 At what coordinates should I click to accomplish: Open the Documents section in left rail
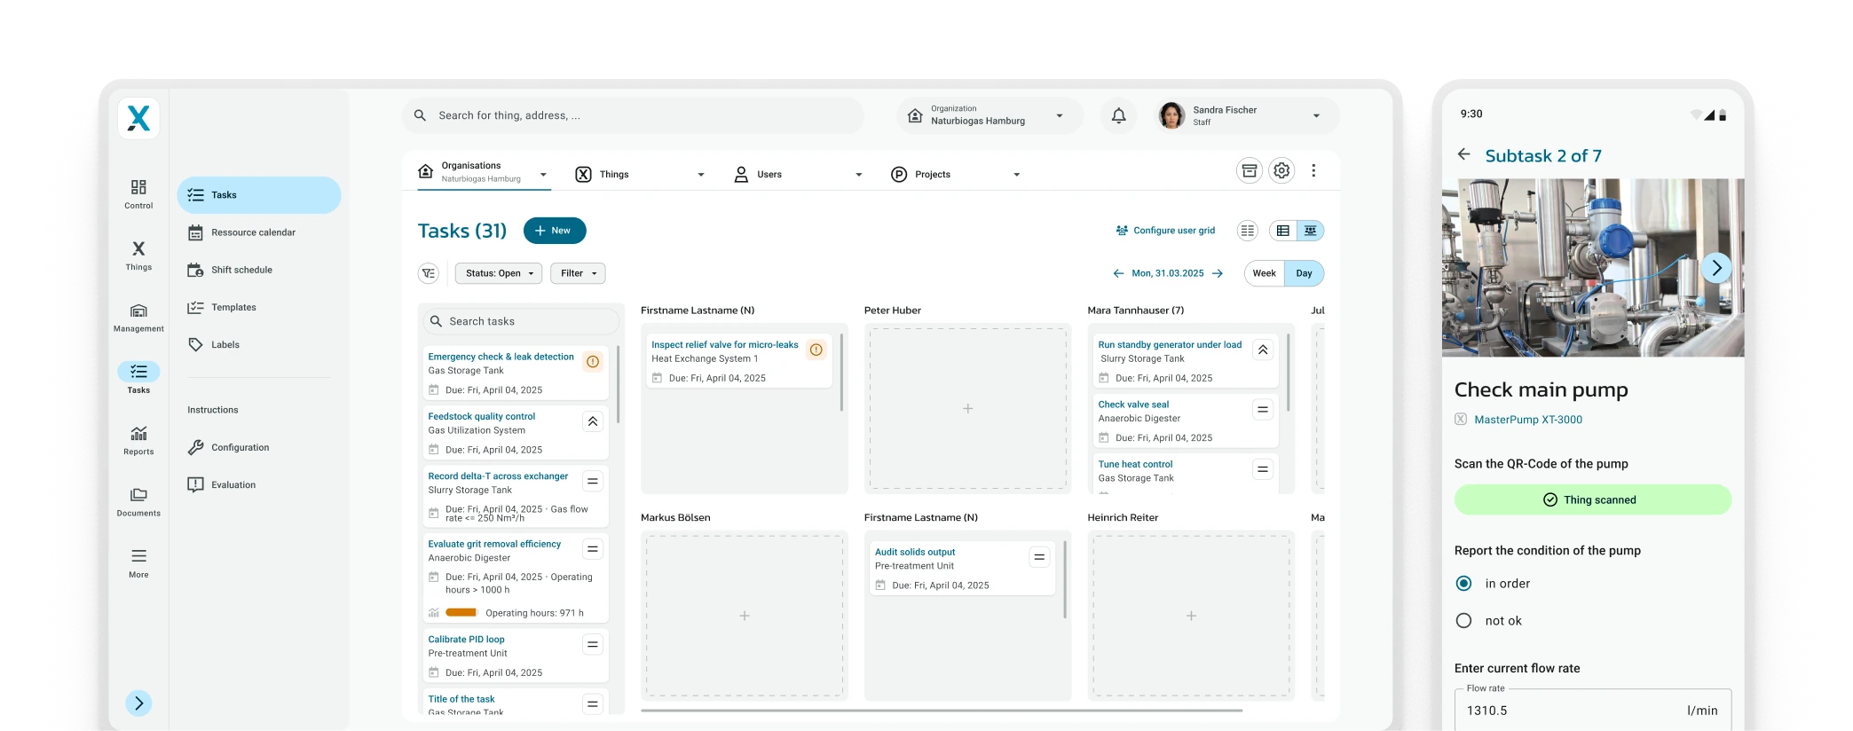(x=138, y=502)
